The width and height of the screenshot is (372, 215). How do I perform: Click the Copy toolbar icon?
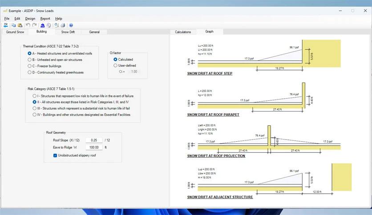click(x=14, y=25)
